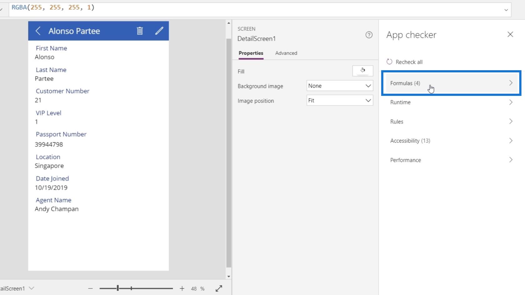This screenshot has width=525, height=295.
Task: Expand the Runtime section
Action: (x=451, y=102)
